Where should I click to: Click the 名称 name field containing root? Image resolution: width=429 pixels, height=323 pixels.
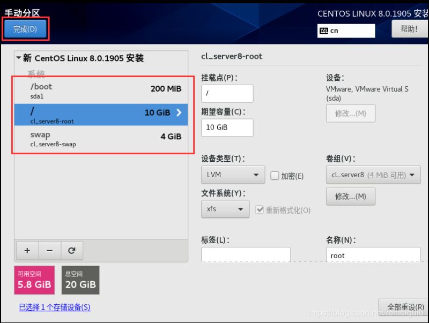click(373, 255)
